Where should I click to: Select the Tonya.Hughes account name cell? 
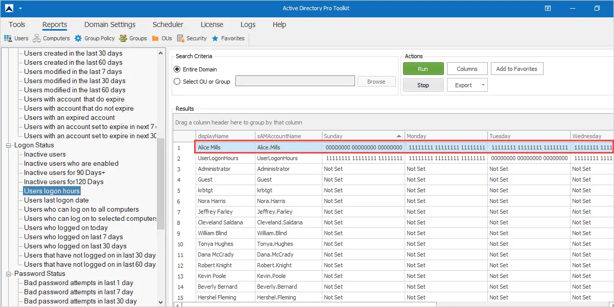pyautogui.click(x=289, y=244)
